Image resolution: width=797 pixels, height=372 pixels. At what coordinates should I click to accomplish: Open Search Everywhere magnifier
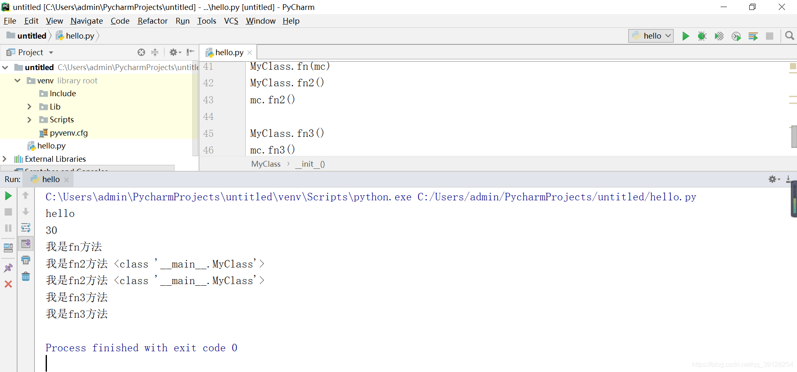790,36
